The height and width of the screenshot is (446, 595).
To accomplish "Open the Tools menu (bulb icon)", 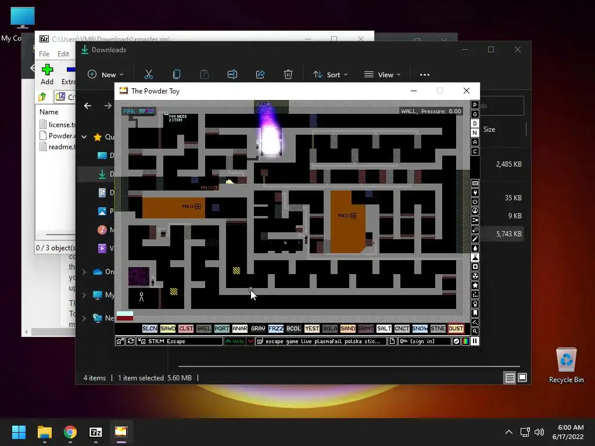I will click(475, 304).
